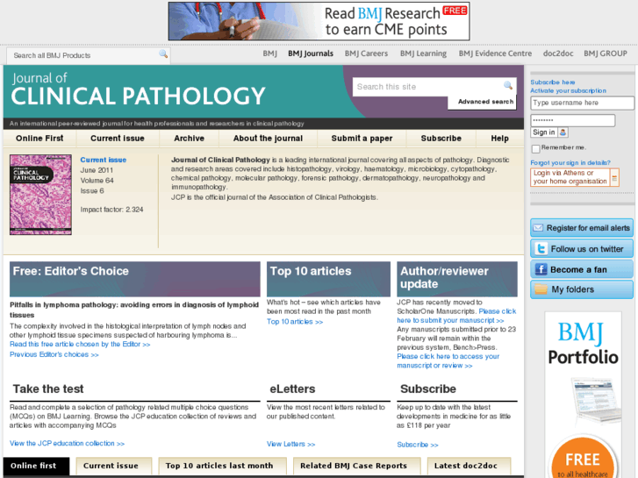Open About the journal menu

click(x=268, y=139)
